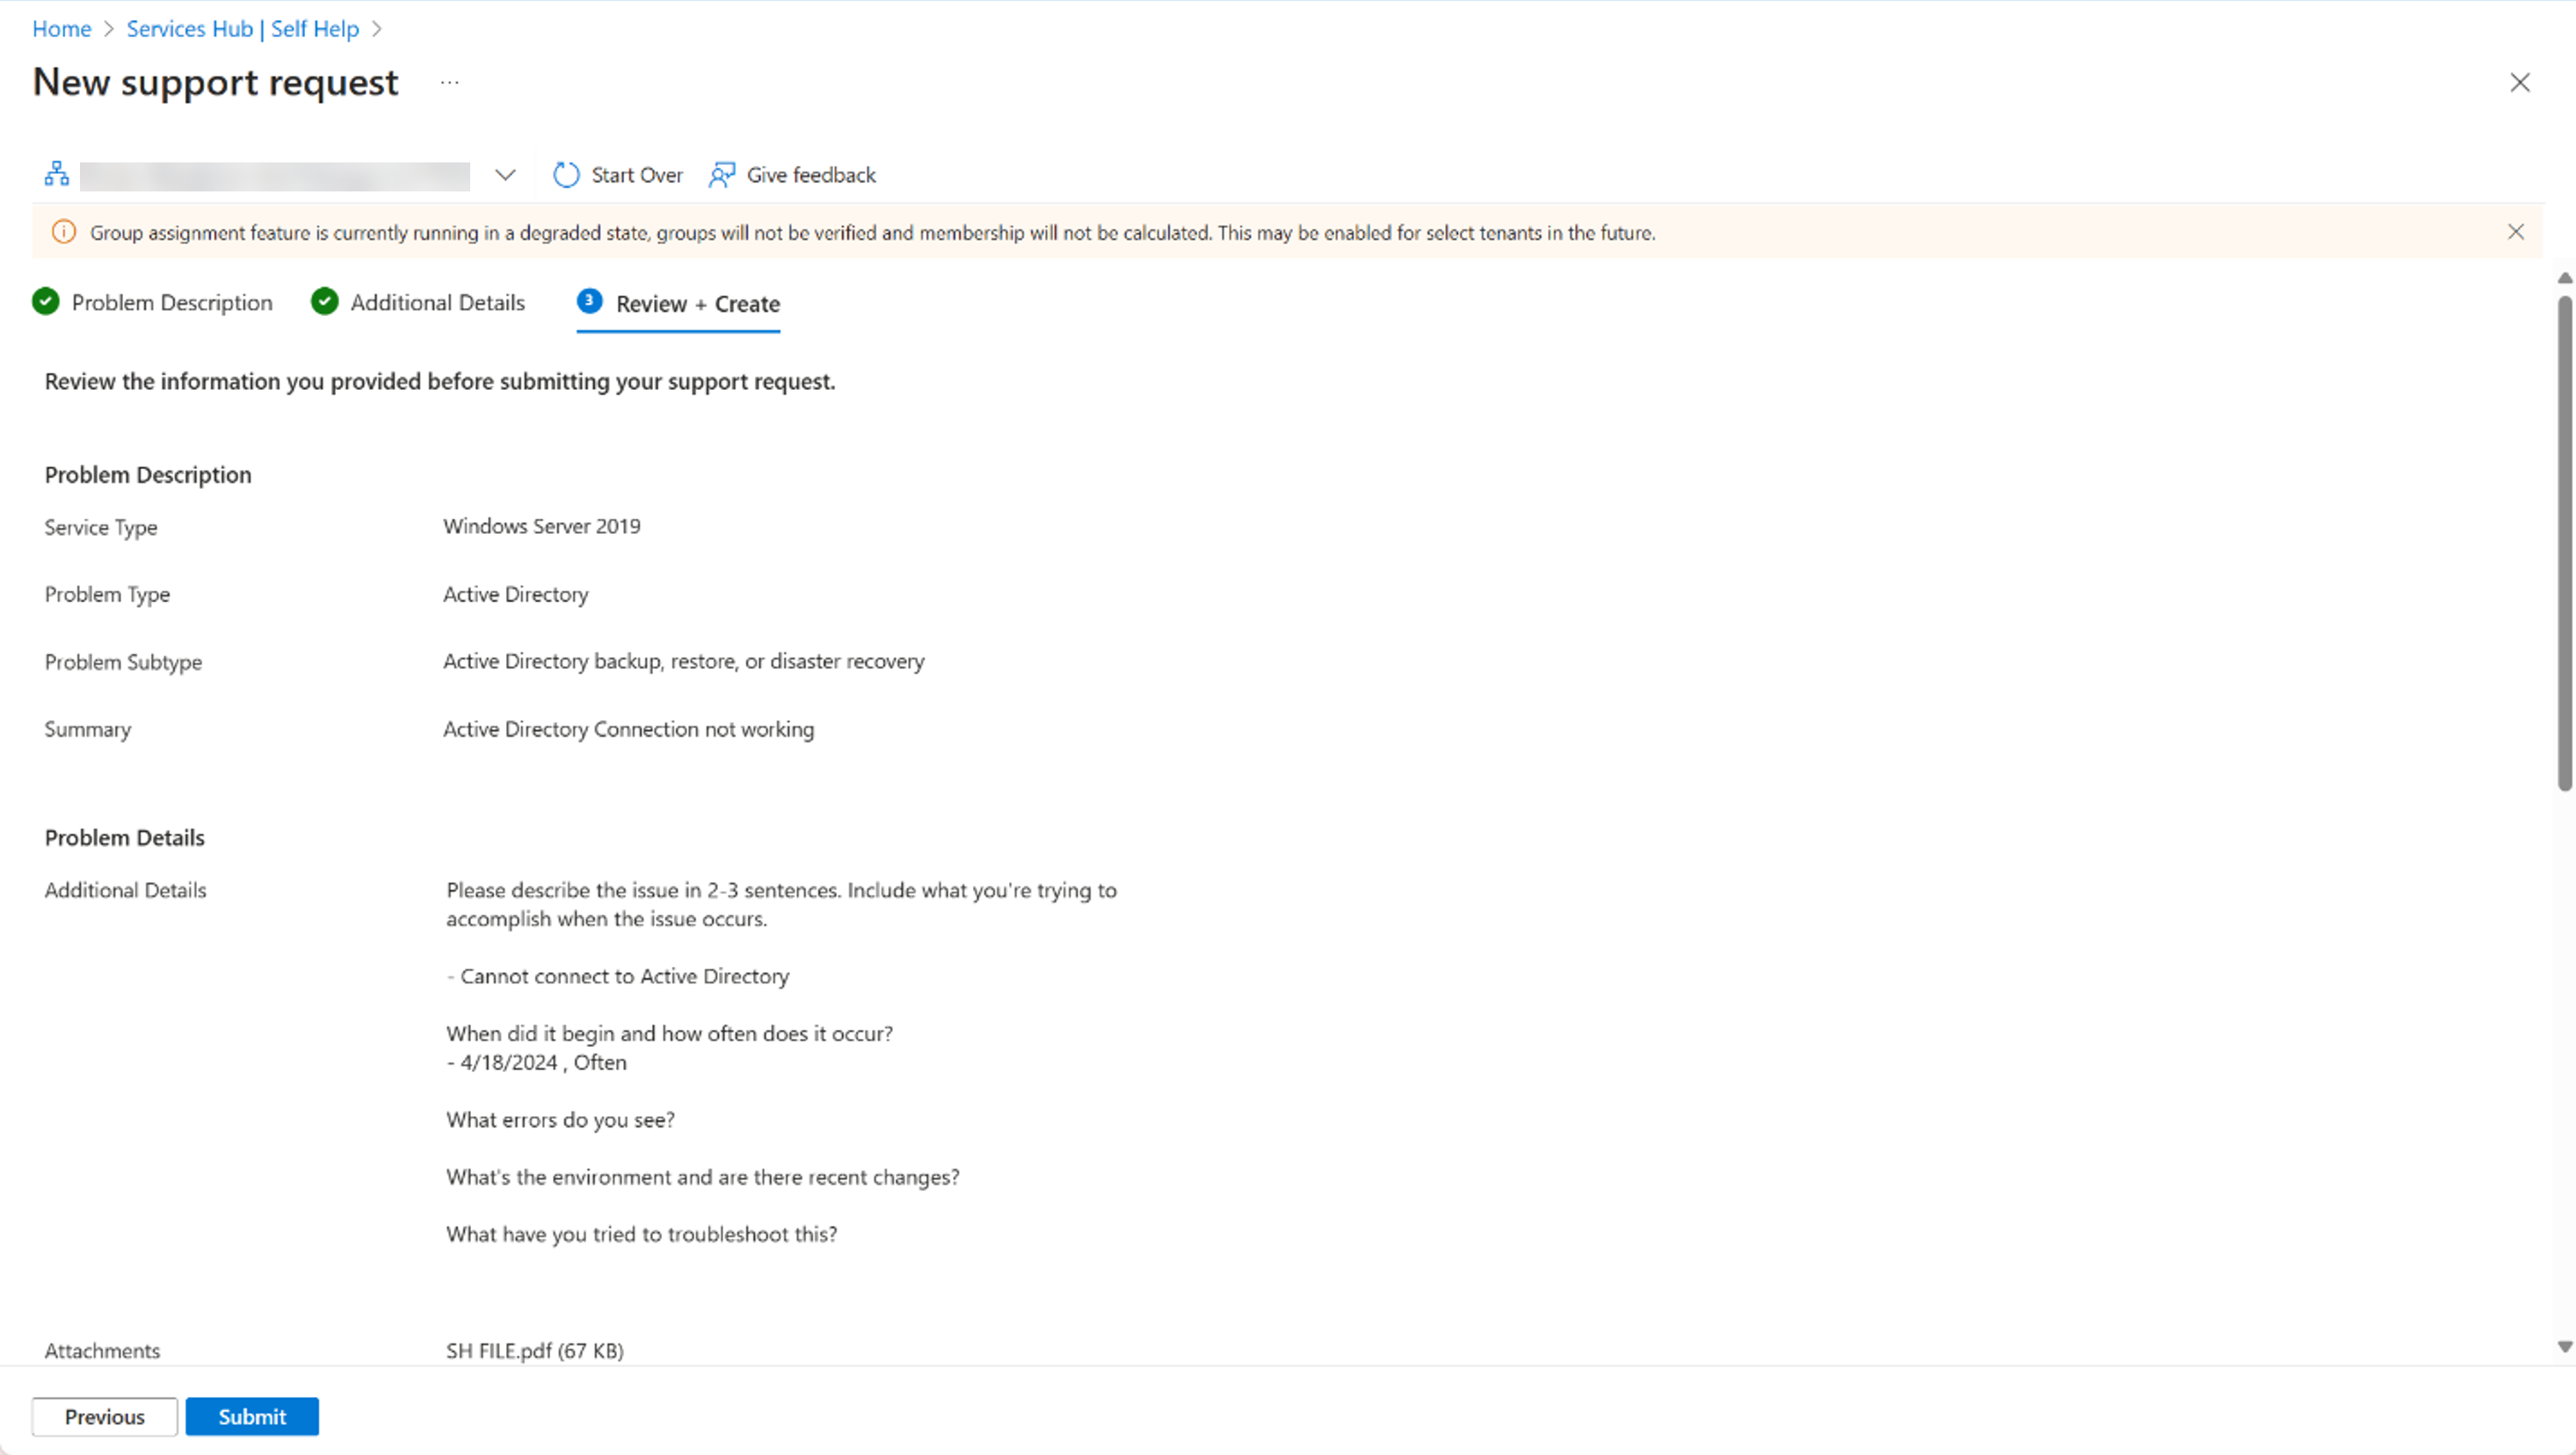Click the Start Over button to reset form
The image size is (2576, 1455).
[618, 173]
